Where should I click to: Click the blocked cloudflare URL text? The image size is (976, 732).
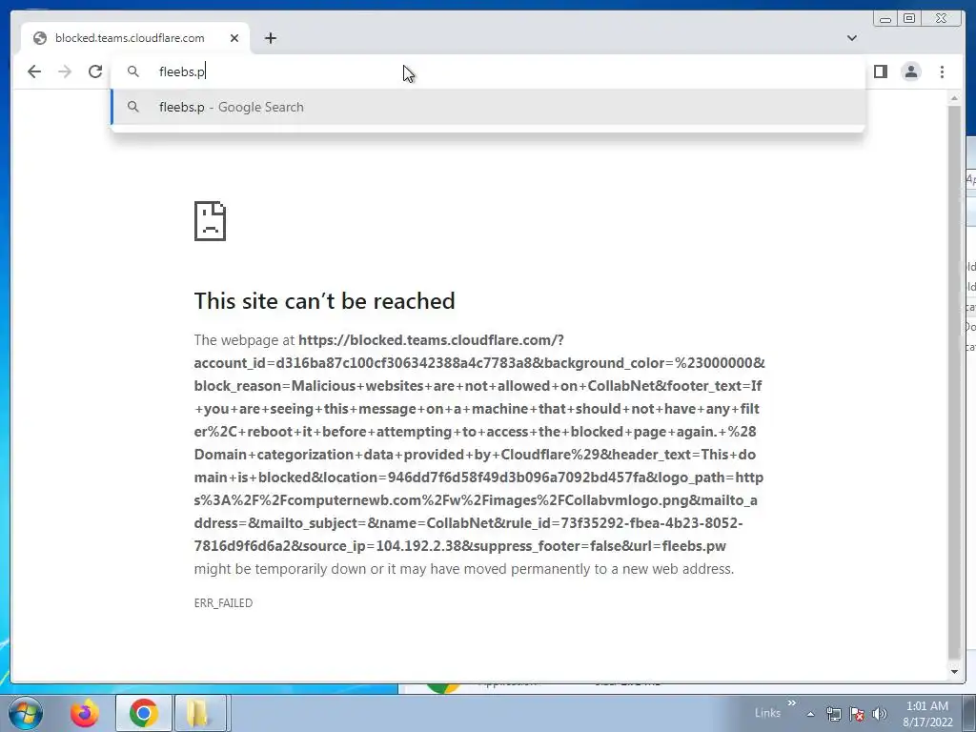coord(479,443)
